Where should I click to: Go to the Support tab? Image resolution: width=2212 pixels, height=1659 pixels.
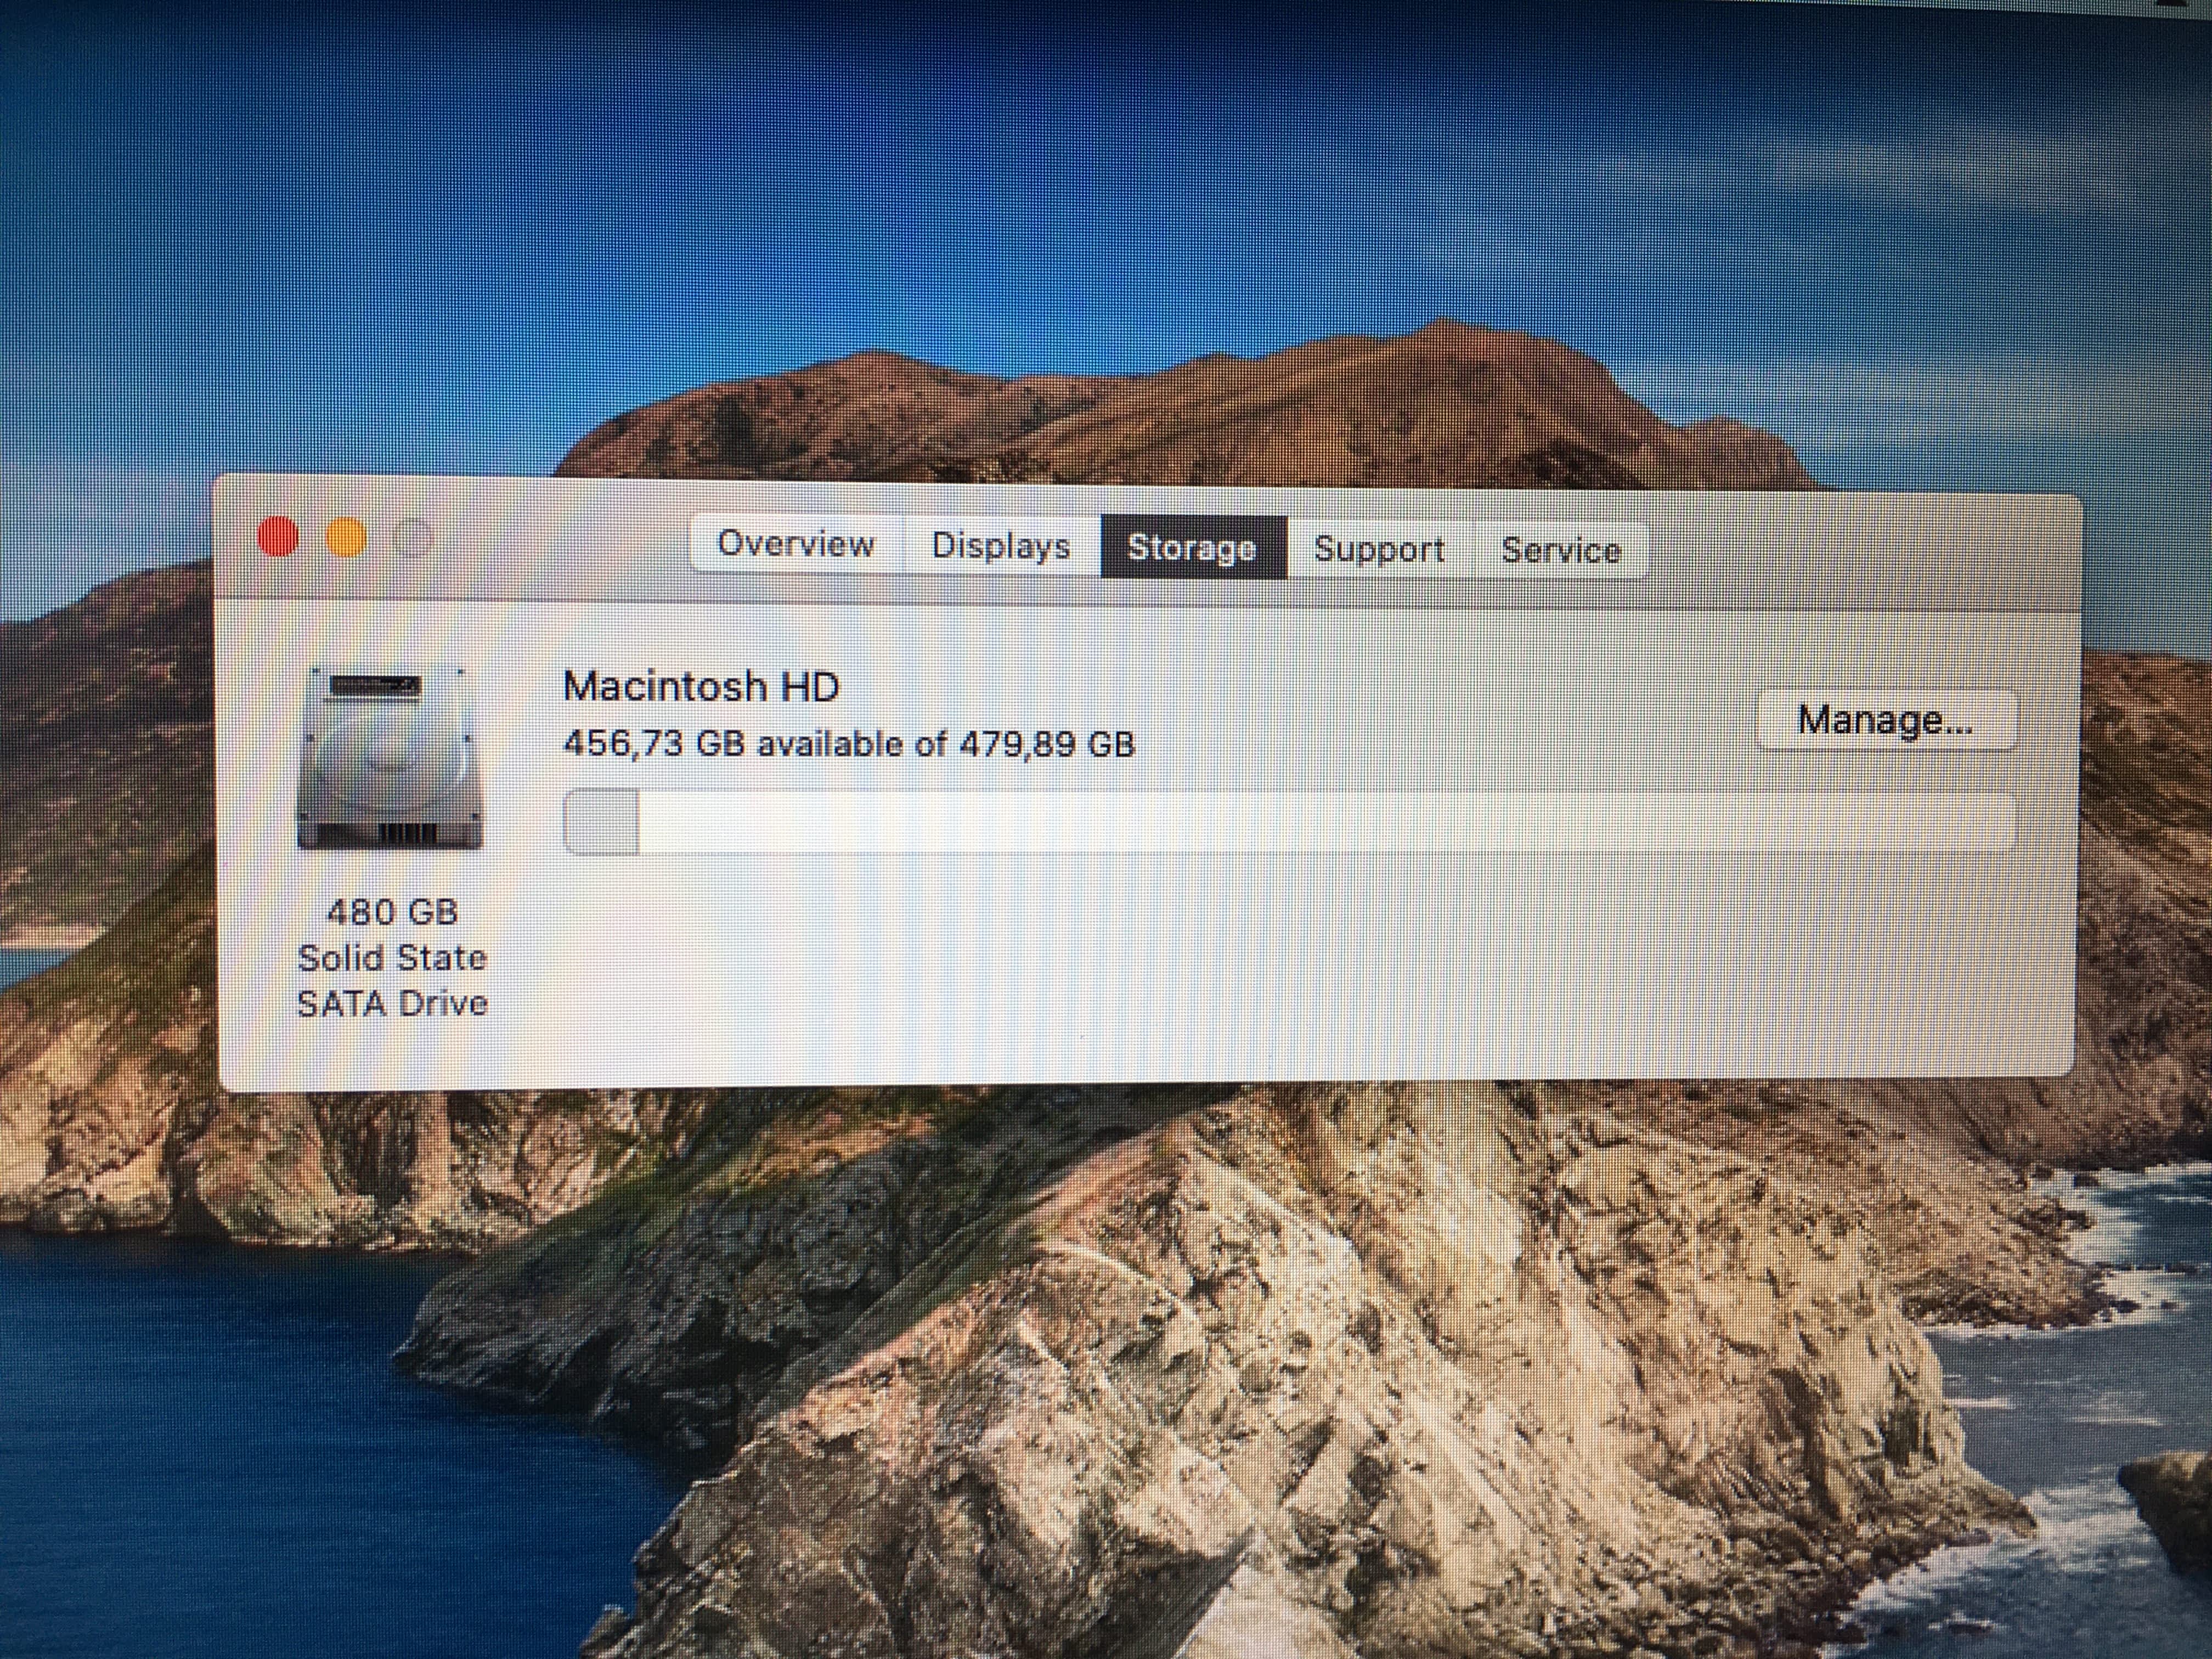[1379, 549]
